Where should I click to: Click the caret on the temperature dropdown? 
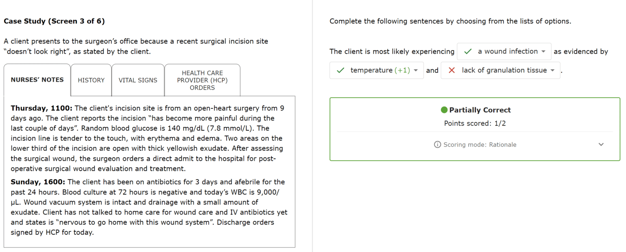tap(417, 70)
